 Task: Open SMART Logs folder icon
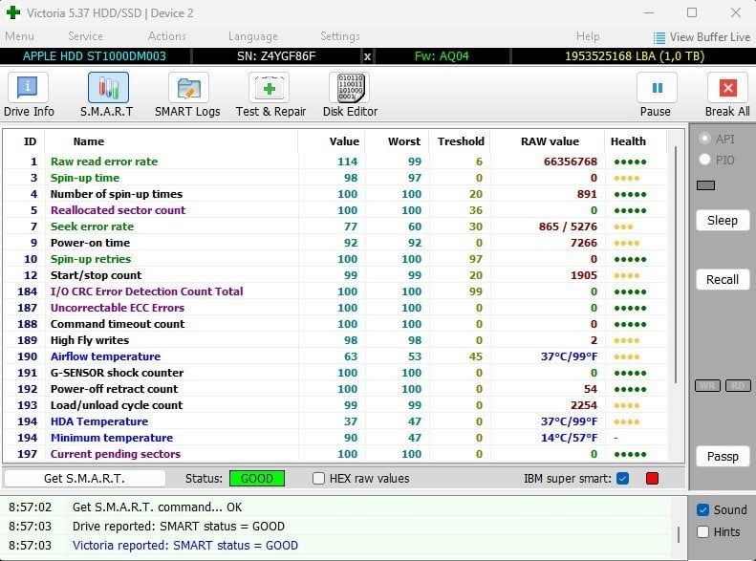pyautogui.click(x=188, y=88)
